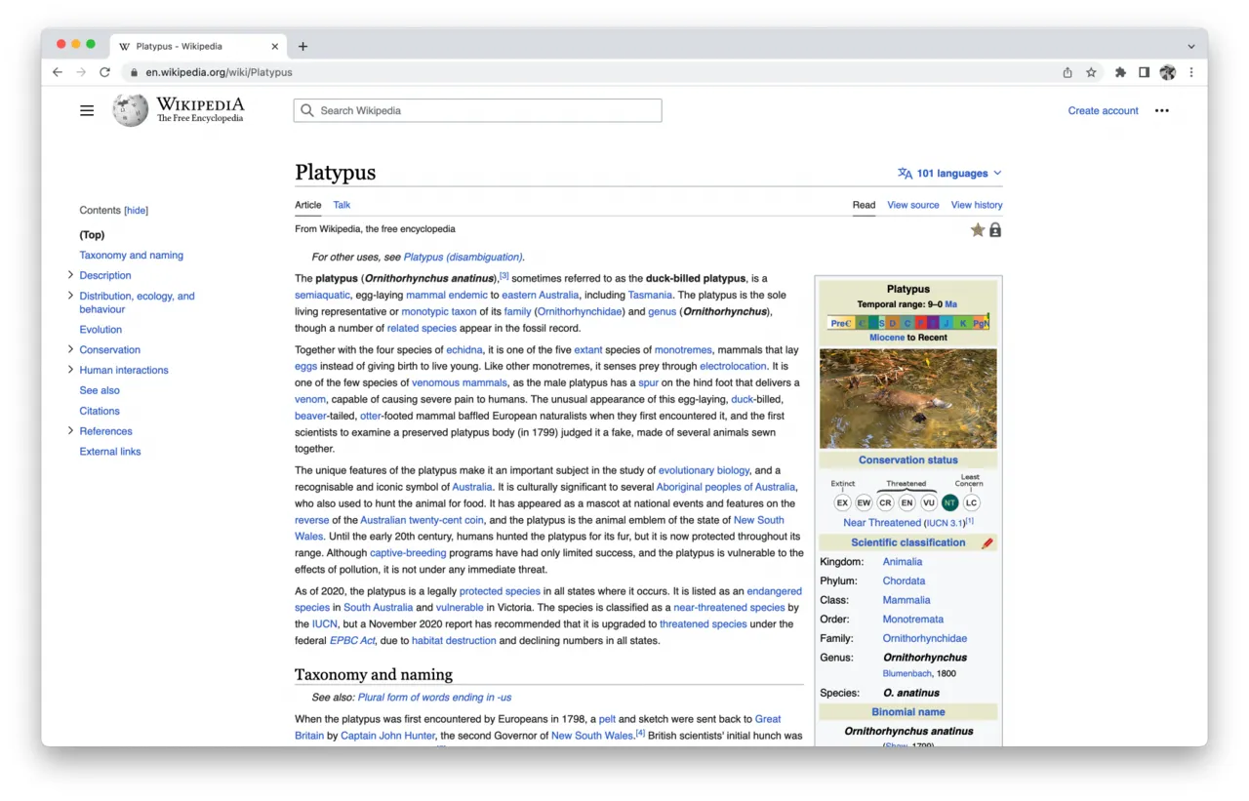This screenshot has width=1249, height=801.
Task: Go to Evolution in contents
Action: (x=101, y=330)
